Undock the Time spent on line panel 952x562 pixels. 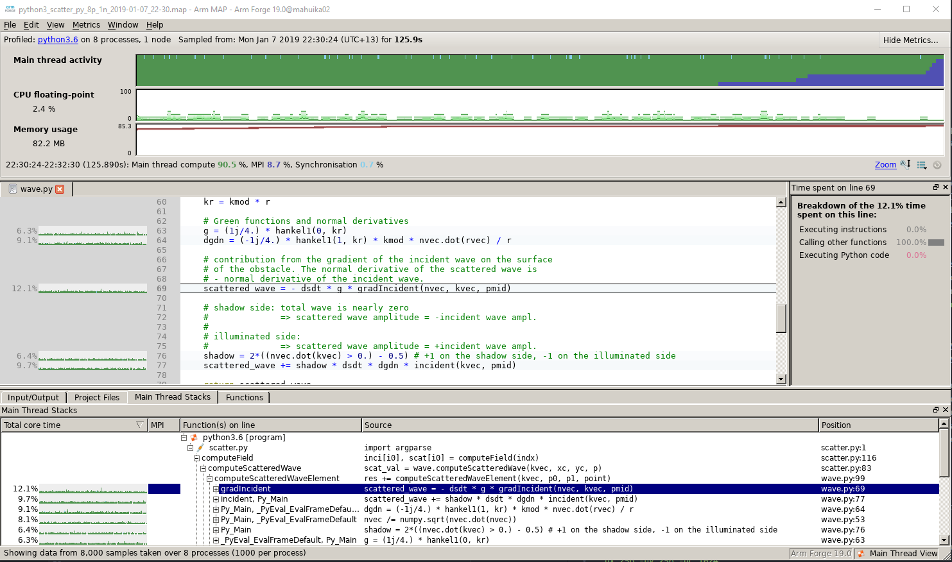pos(935,187)
